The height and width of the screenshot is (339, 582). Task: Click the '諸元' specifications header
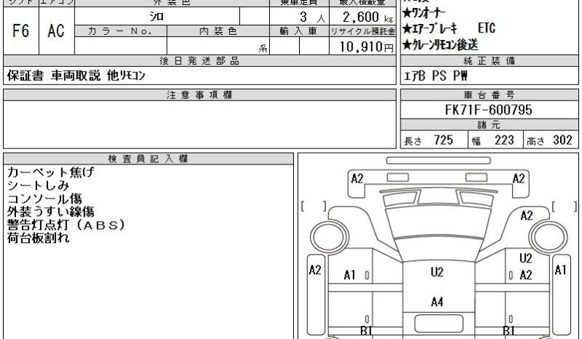coord(489,125)
